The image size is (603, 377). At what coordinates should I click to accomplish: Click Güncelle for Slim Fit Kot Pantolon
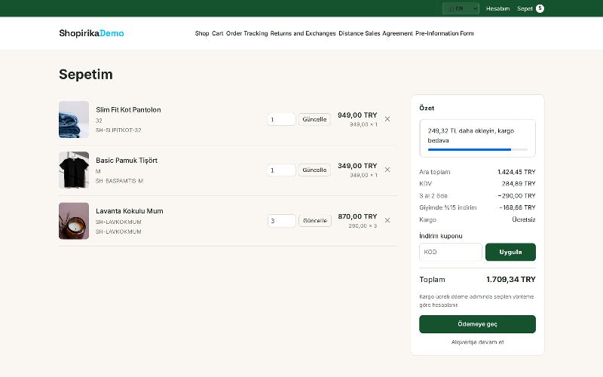314,119
